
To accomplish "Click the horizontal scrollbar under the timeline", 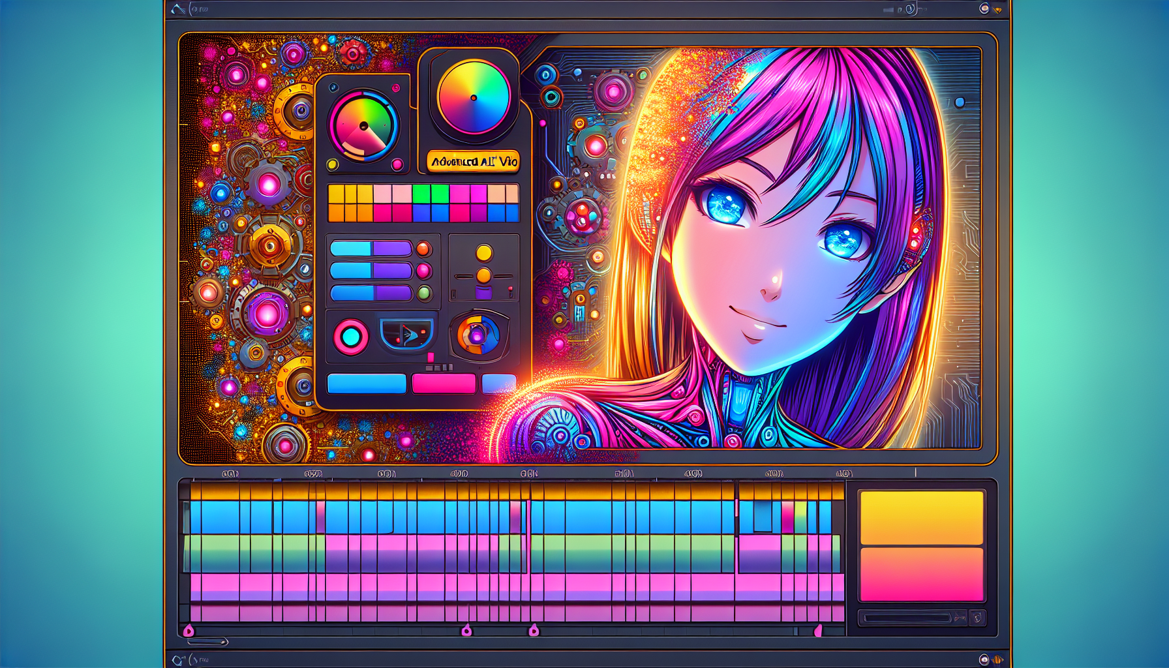I will click(207, 642).
